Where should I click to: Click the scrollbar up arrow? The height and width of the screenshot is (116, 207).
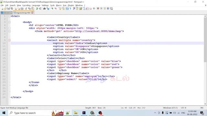coord(205,16)
